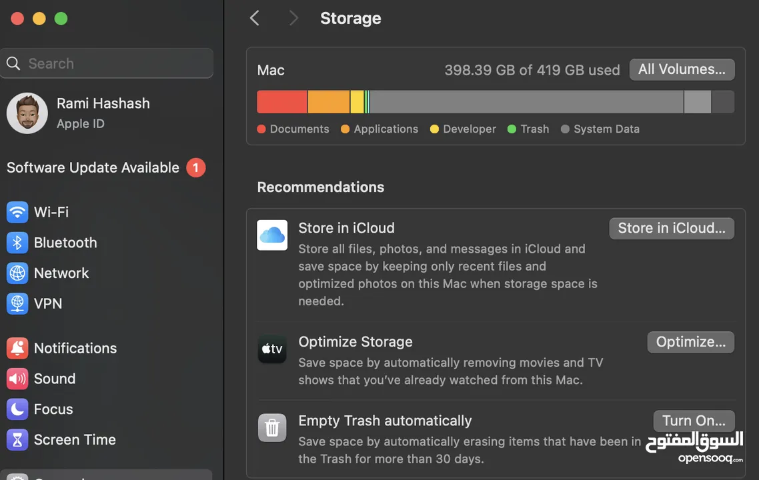Click orange Applications segment in storage bar
759x480 pixels.
tap(329, 101)
